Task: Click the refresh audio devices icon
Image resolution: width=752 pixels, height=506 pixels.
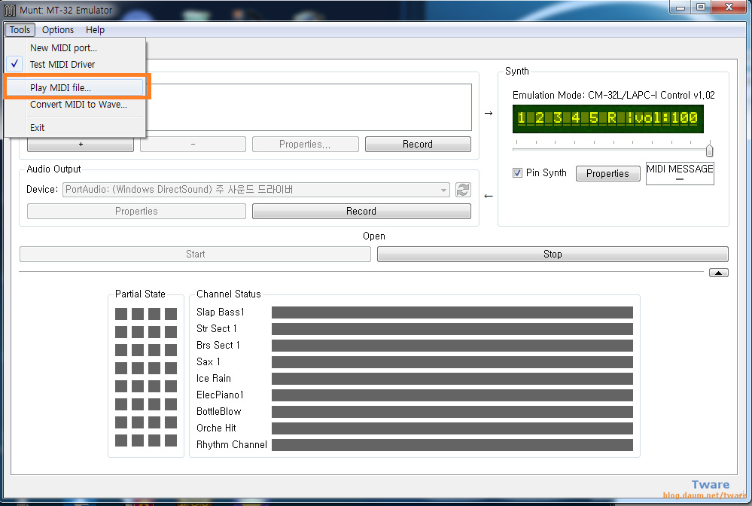Action: [x=463, y=190]
